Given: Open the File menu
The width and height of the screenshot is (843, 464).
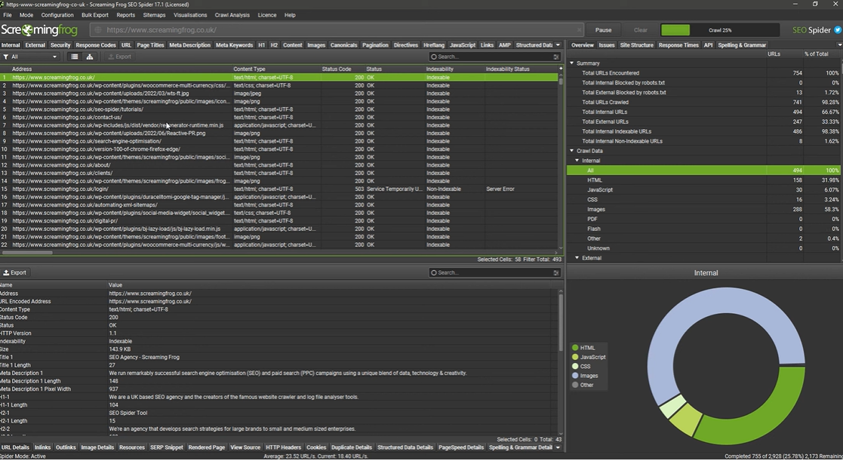Looking at the screenshot, I should (x=8, y=15).
